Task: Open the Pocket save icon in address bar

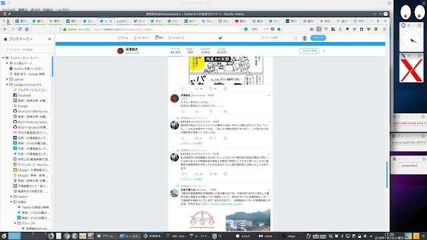Action: coord(273,29)
